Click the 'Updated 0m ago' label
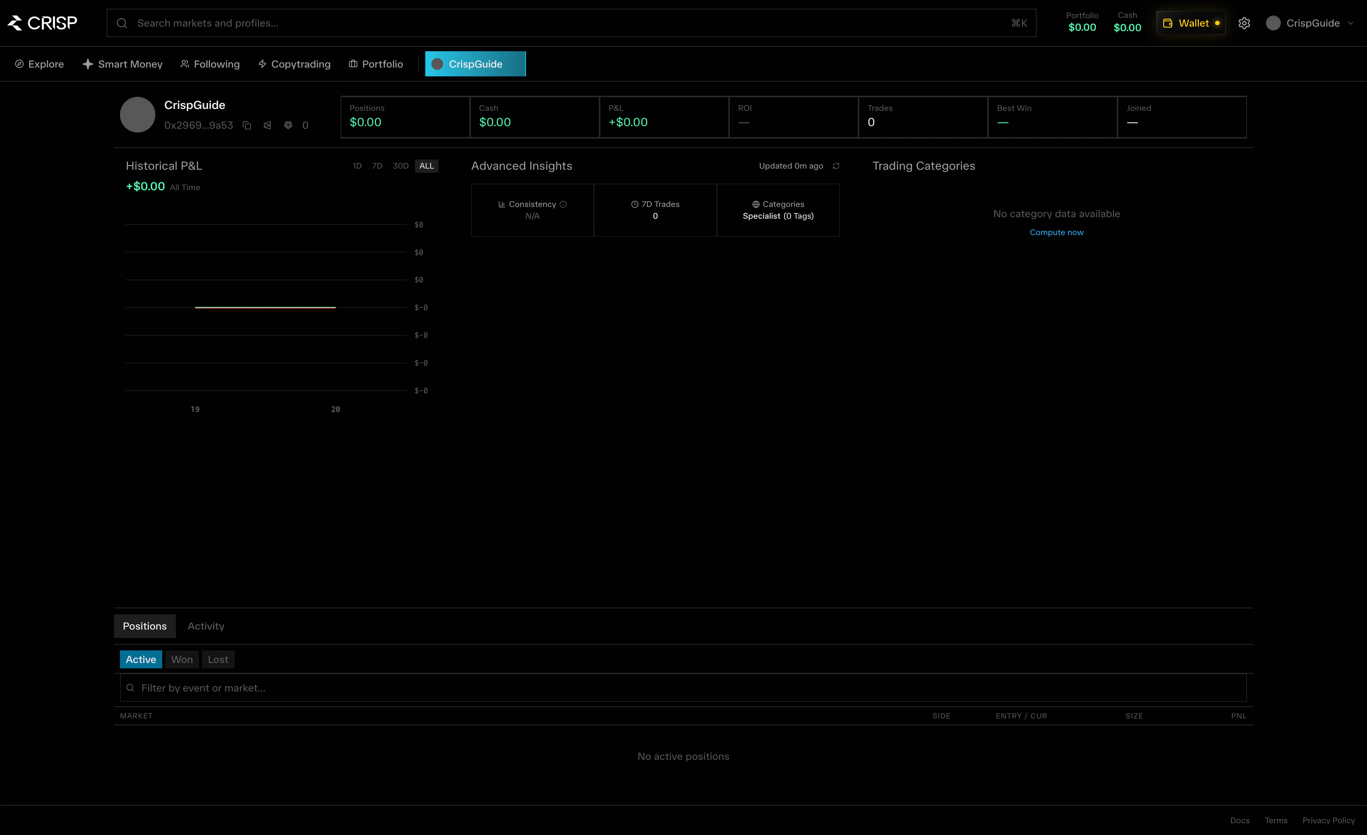 click(791, 166)
